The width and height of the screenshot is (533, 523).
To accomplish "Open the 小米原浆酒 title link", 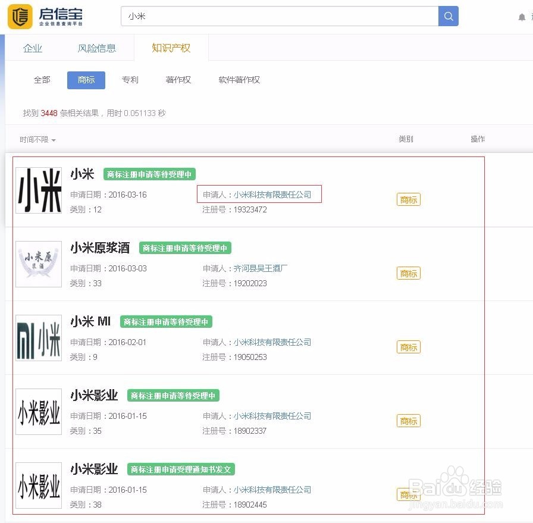I will [100, 248].
